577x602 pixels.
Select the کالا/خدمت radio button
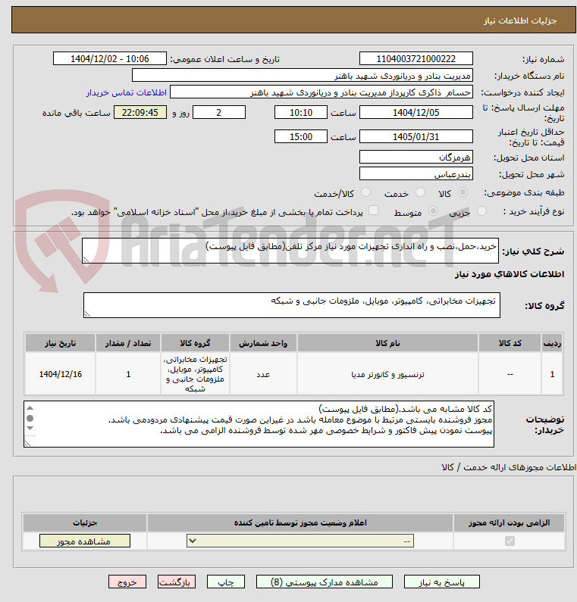coord(366,192)
